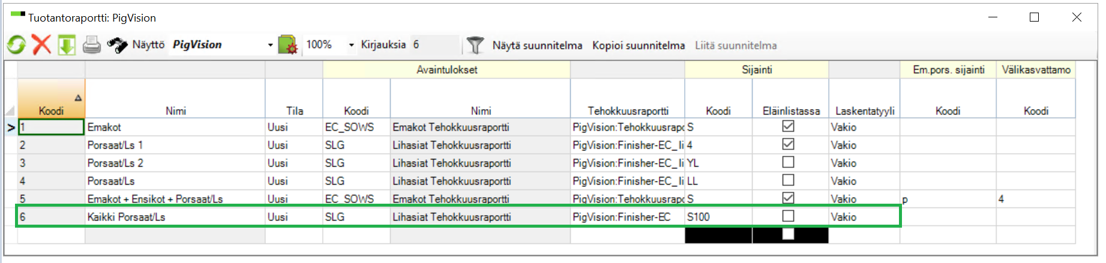Check Eläinlistassa for Porsaat/Ls 2 row

click(789, 162)
